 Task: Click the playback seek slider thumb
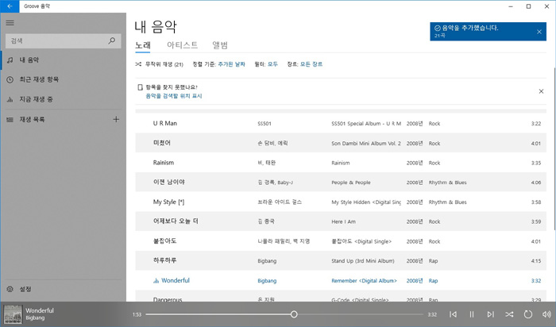click(294, 314)
